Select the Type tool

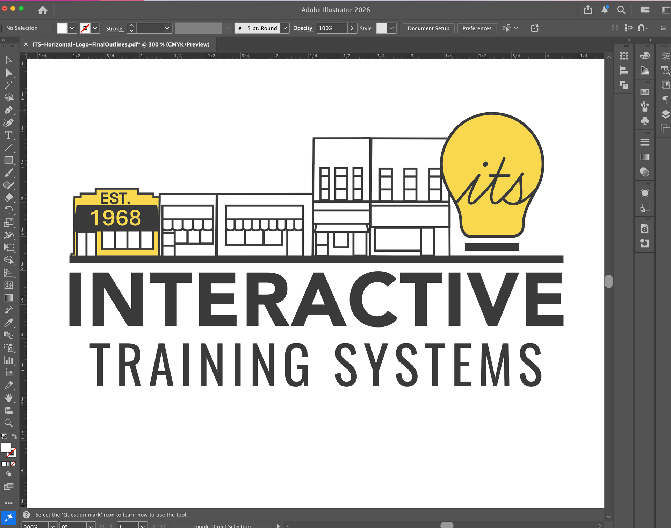(x=9, y=135)
